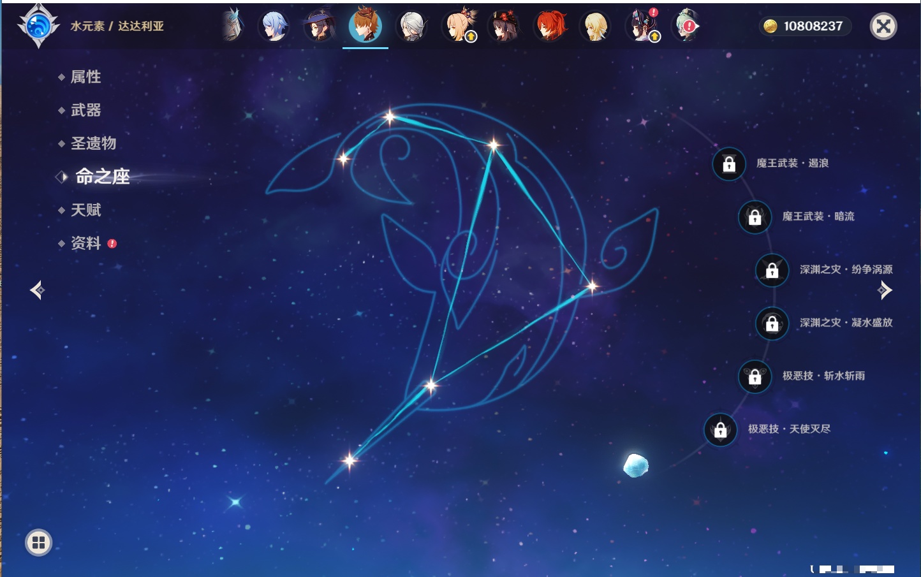Go to previous character with left arrow
The height and width of the screenshot is (577, 921).
pyautogui.click(x=37, y=290)
